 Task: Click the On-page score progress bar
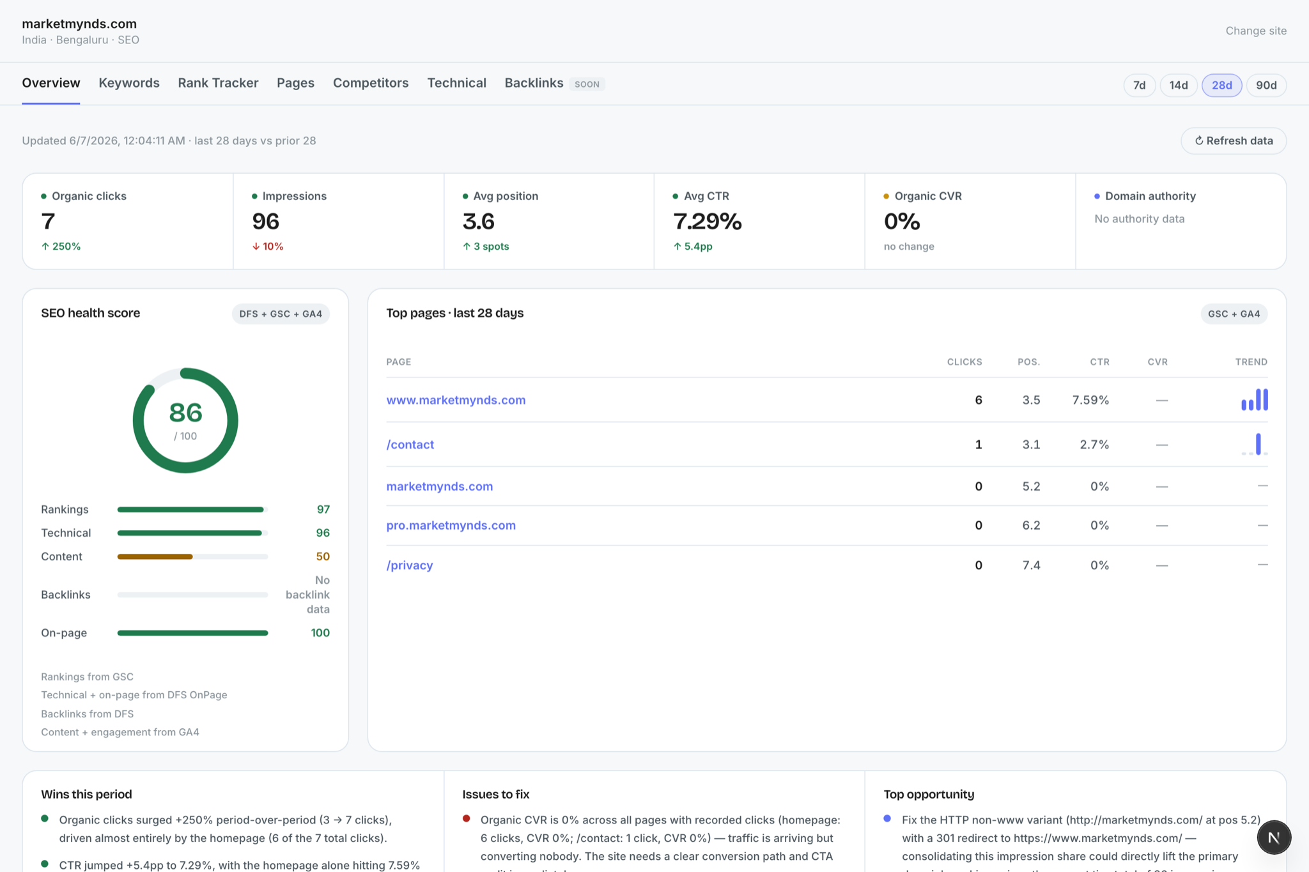pos(192,632)
